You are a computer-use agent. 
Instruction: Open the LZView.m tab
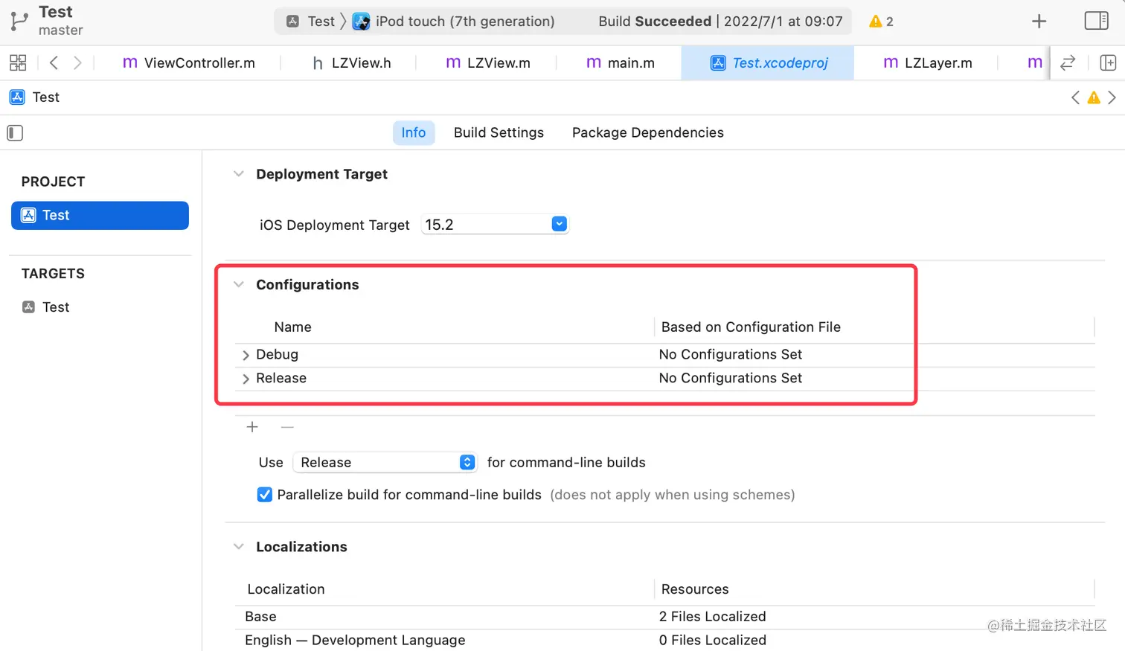coord(488,63)
